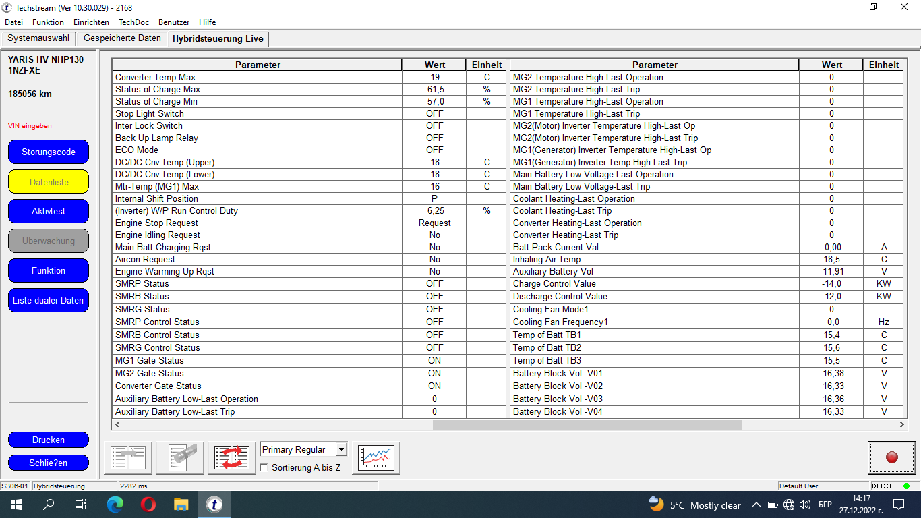Click the Storungscode button
This screenshot has width=921, height=518.
coord(49,152)
